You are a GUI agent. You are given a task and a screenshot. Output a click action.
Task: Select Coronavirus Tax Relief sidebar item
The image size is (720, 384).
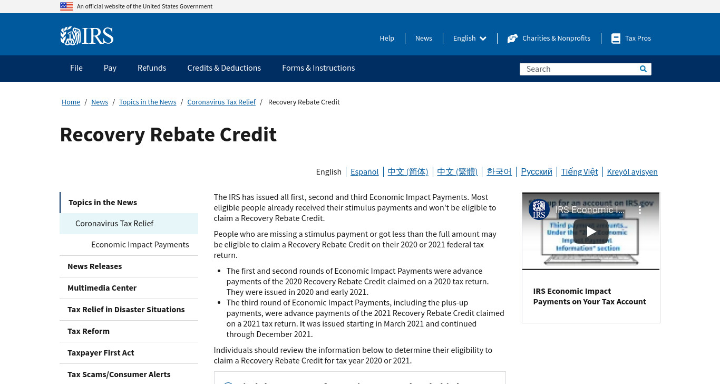129,224
